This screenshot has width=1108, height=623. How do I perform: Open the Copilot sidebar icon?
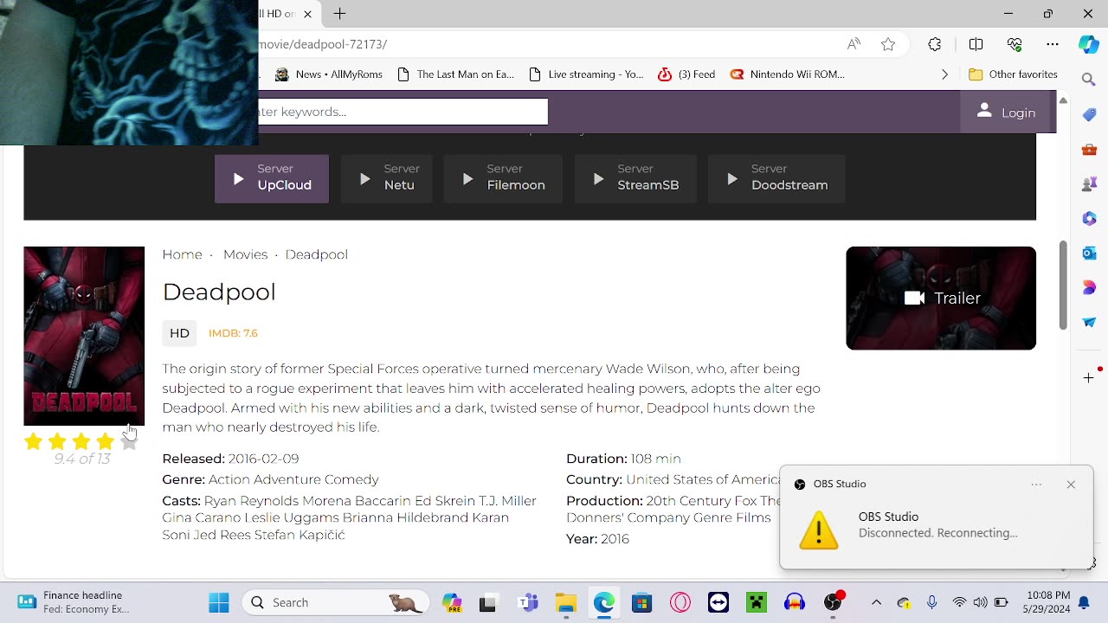(1089, 44)
